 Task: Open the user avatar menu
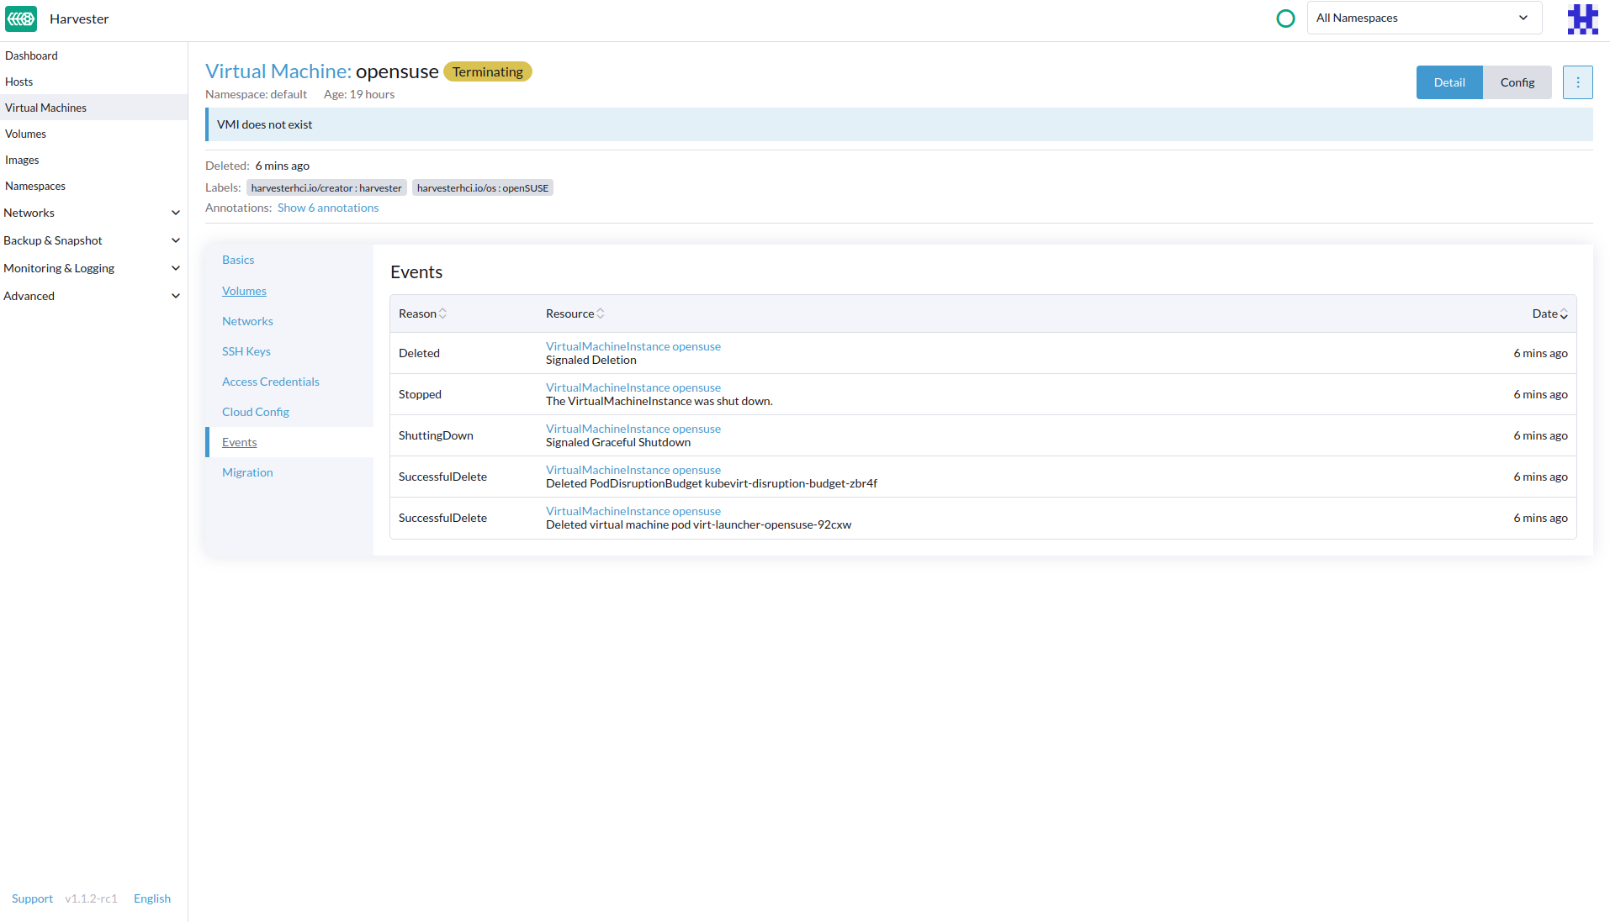pos(1582,18)
